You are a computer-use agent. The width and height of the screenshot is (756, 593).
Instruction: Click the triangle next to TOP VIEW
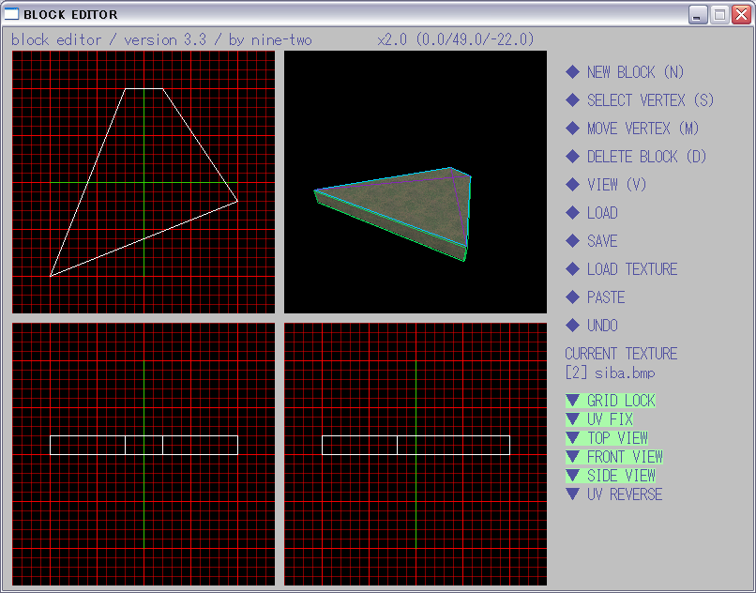click(x=573, y=438)
